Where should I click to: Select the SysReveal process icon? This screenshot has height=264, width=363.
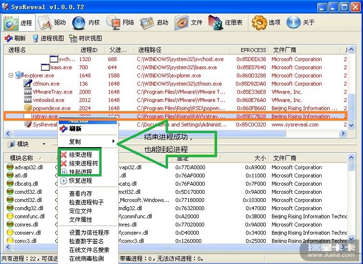(28, 124)
